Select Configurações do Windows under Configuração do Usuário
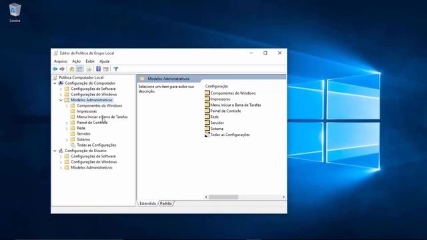 (93, 162)
